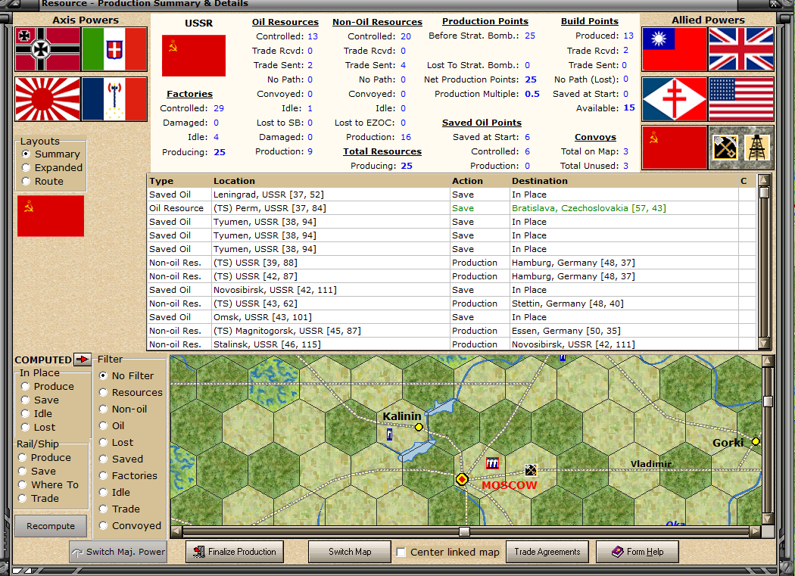Click the Recompute button
Screen dimensions: 795x576
coord(51,526)
